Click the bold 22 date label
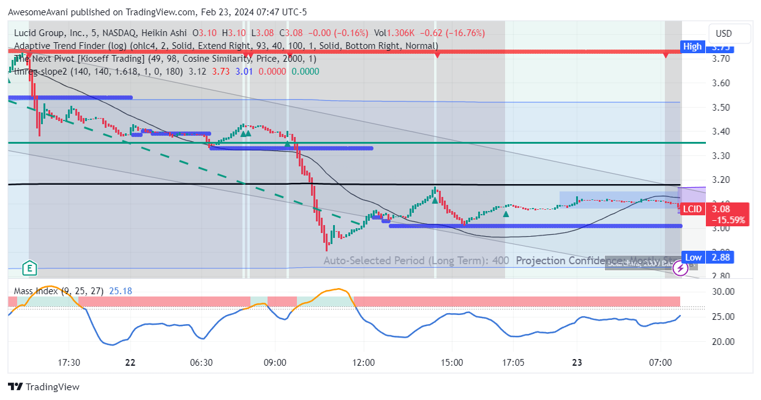This screenshot has width=761, height=400. click(x=130, y=363)
